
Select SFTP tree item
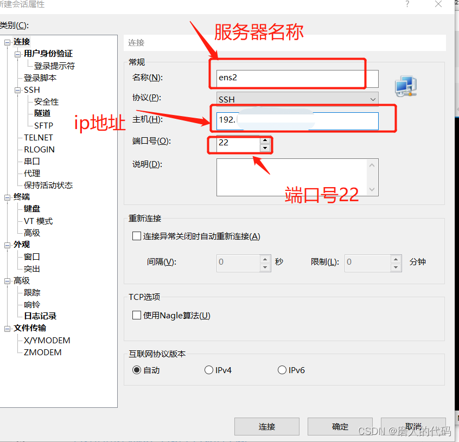43,125
